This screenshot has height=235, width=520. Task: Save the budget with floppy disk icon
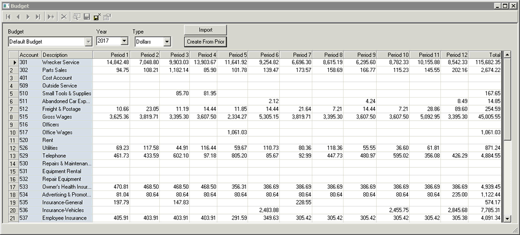[x=87, y=16]
